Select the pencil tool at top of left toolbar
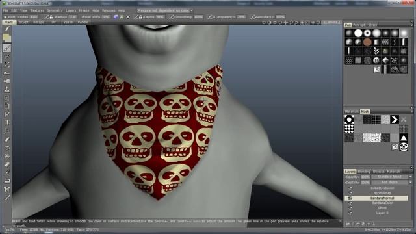This screenshot has height=234, width=416. pos(7,29)
